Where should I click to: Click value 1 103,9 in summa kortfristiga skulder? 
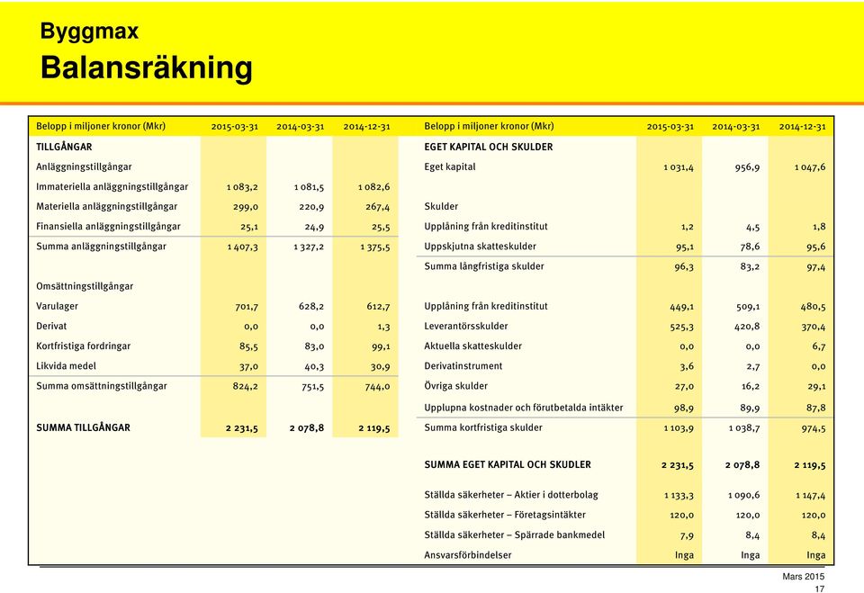679,428
